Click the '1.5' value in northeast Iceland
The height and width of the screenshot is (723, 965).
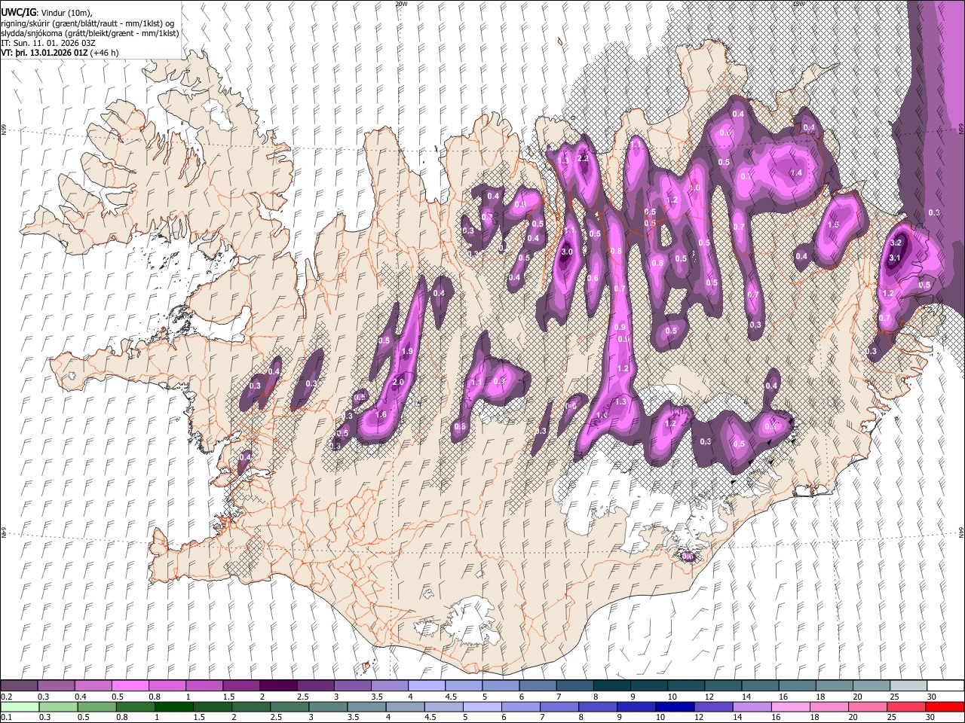pos(833,224)
